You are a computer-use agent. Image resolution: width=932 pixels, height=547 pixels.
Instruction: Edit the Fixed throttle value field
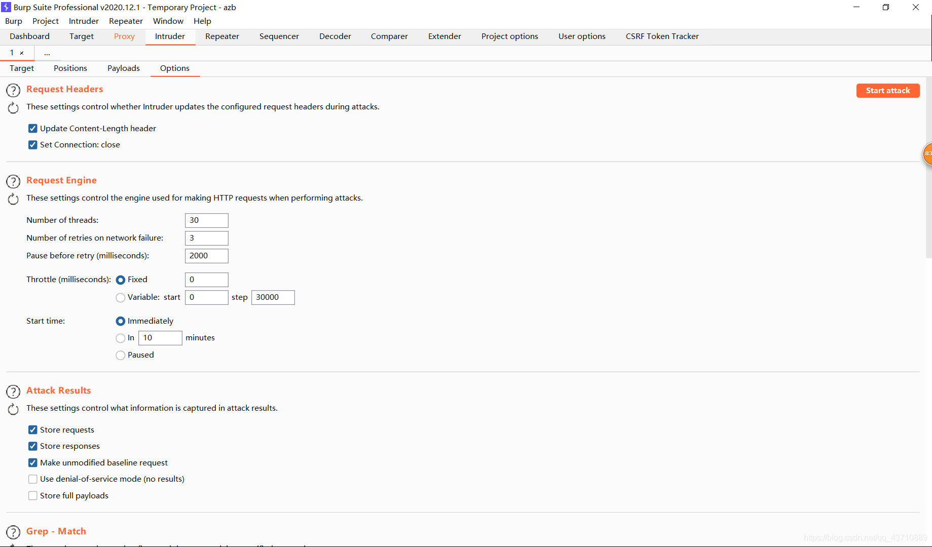(207, 280)
